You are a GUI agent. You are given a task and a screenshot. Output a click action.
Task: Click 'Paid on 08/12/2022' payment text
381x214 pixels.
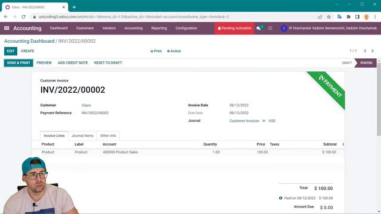[x=300, y=198]
